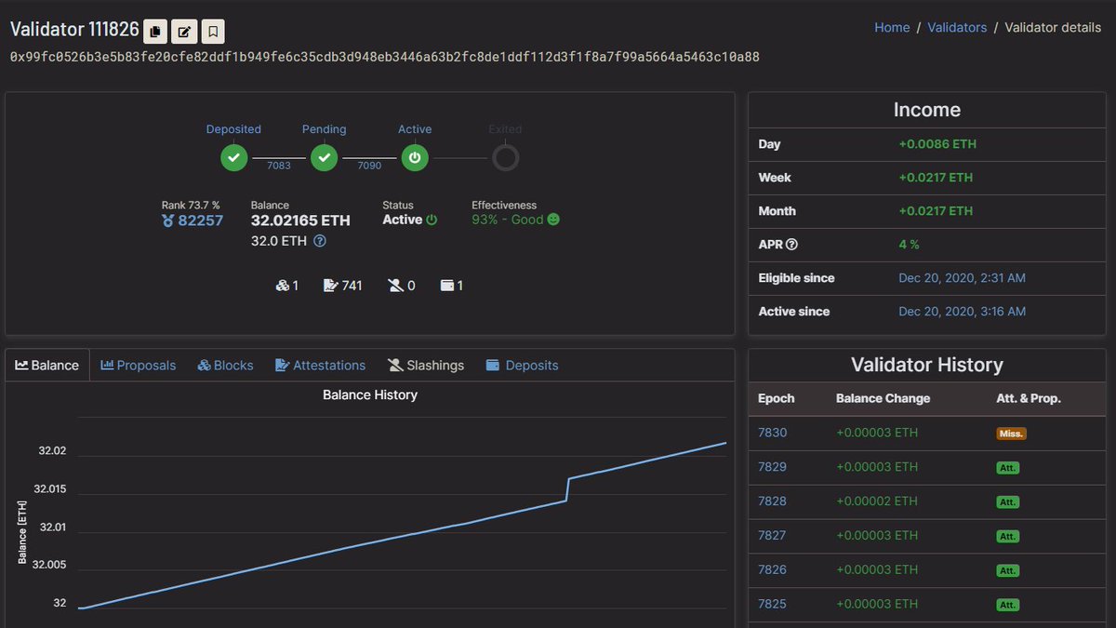Click the APR value 4 %

click(909, 245)
